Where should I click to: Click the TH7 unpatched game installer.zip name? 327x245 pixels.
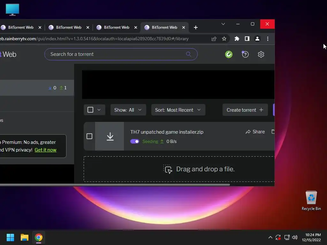tap(167, 132)
